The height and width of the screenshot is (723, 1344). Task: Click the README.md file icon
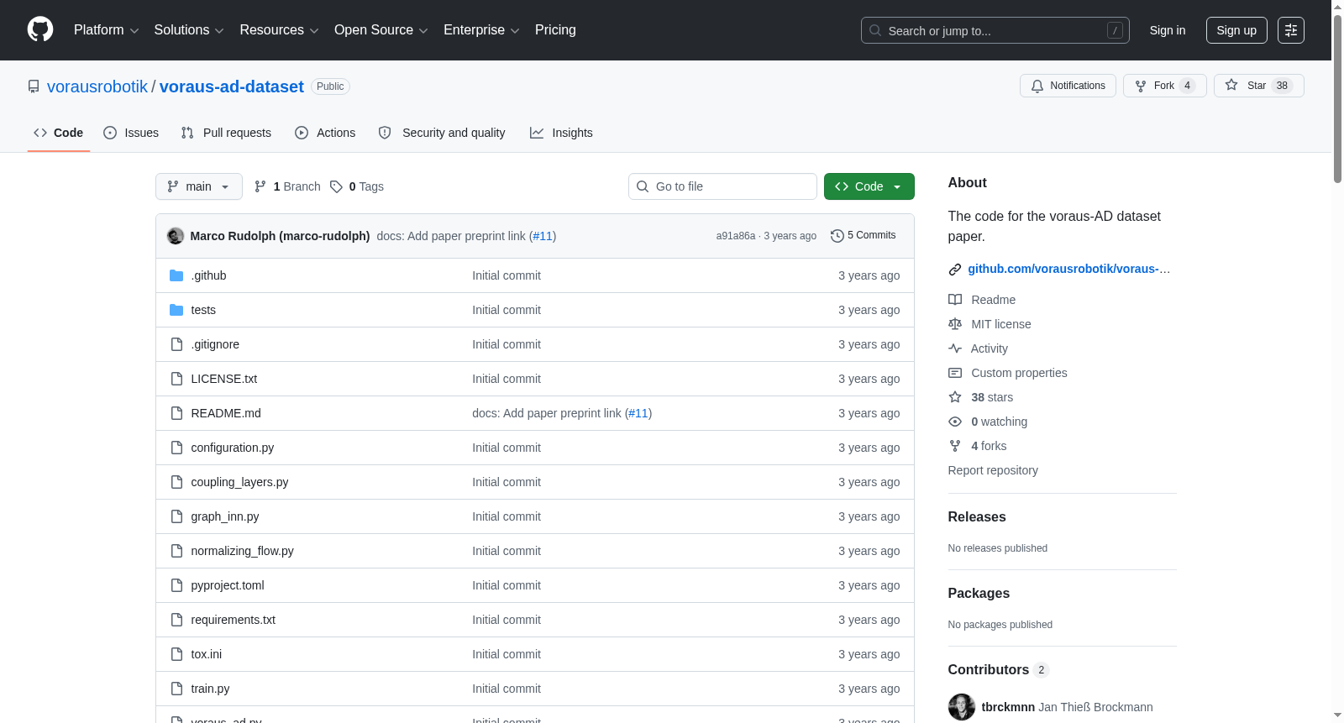click(x=176, y=413)
